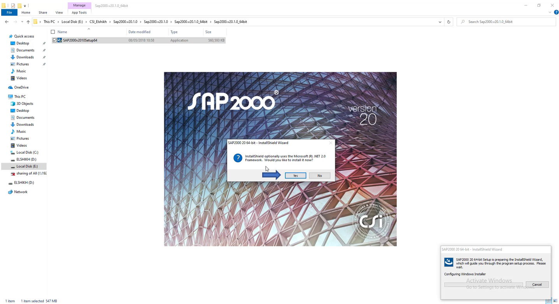Open the Share ribbon tab
Image resolution: width=559 pixels, height=304 pixels.
43,12
